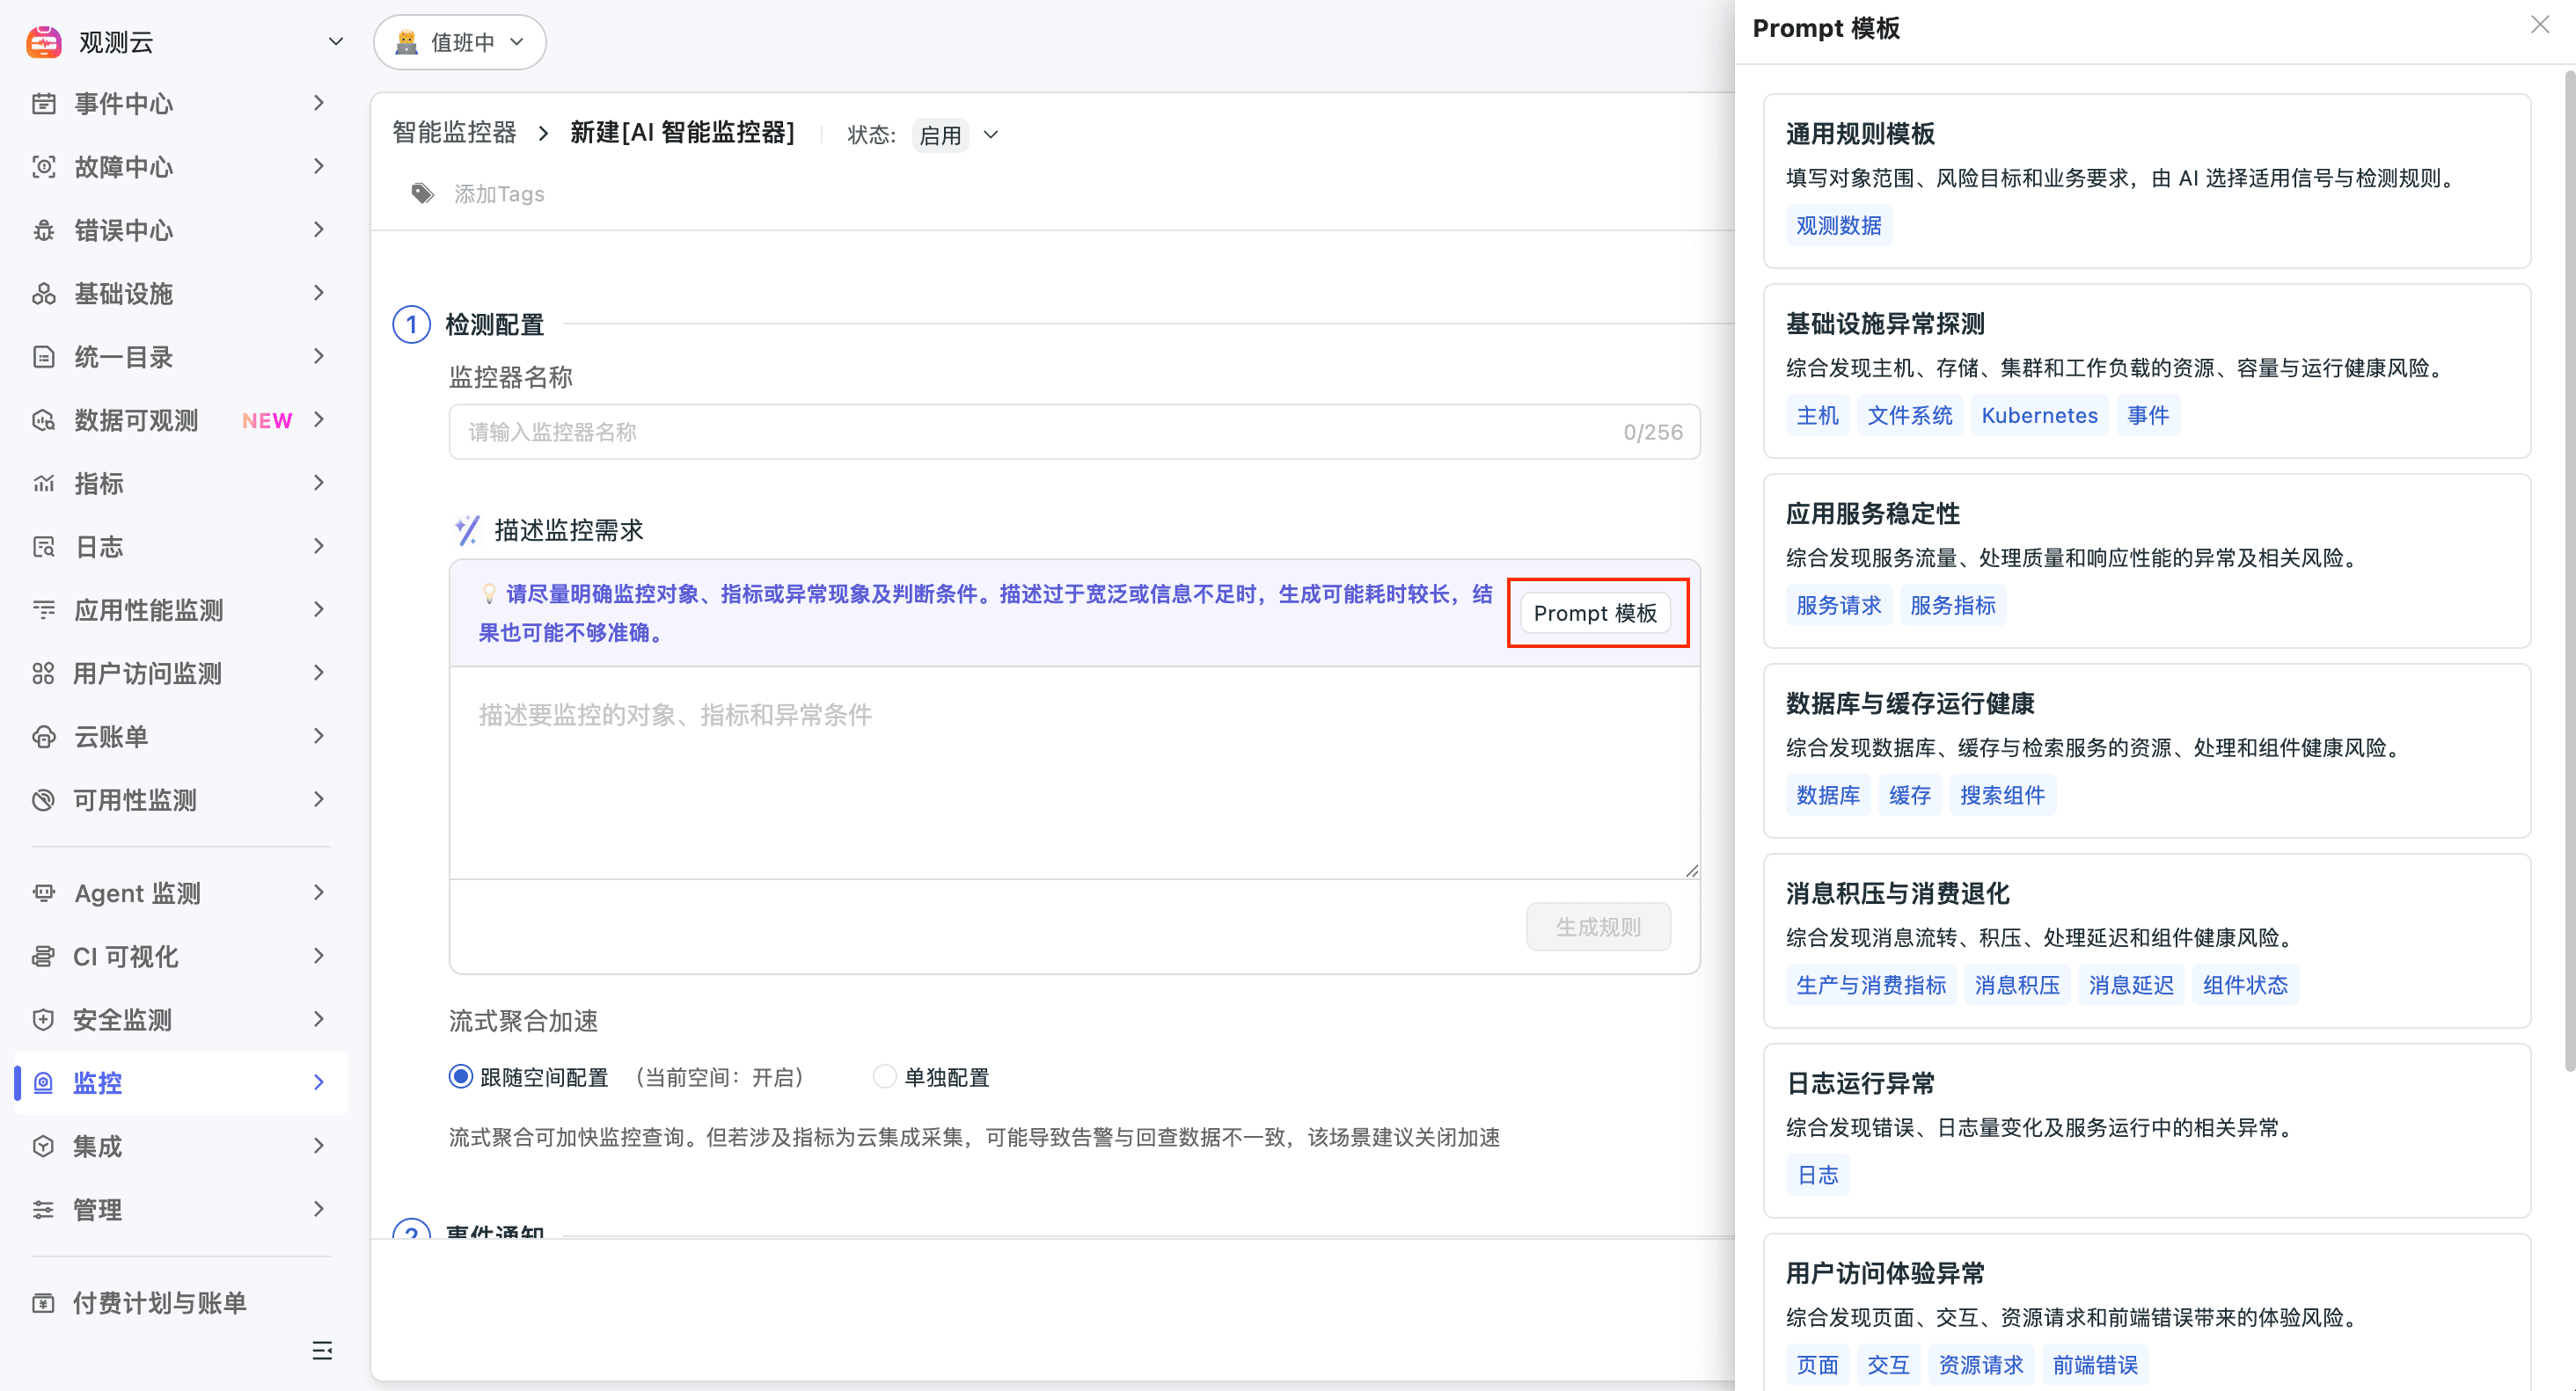Click the 搜索组件 tag
This screenshot has height=1391, width=2576.
point(2002,795)
